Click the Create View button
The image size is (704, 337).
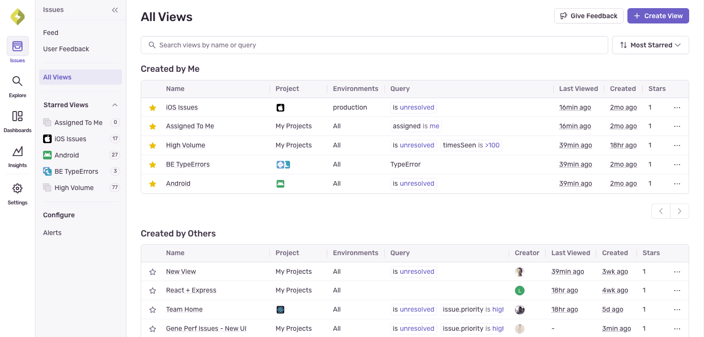pyautogui.click(x=658, y=16)
